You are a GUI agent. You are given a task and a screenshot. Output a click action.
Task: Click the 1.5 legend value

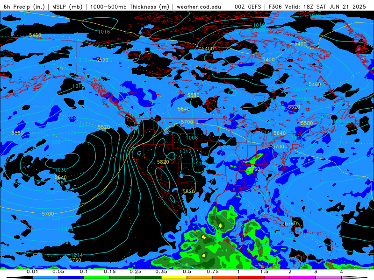(x=264, y=272)
